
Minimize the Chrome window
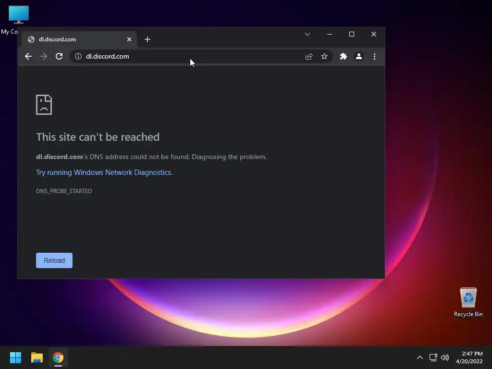[330, 34]
